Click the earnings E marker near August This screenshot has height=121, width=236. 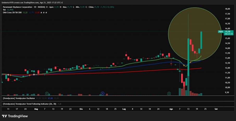(169, 93)
